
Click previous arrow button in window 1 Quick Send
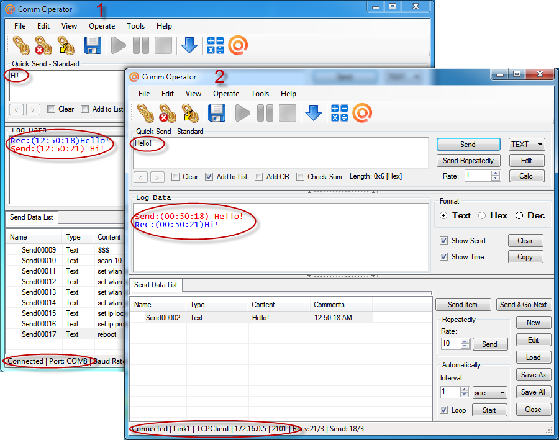coord(16,109)
